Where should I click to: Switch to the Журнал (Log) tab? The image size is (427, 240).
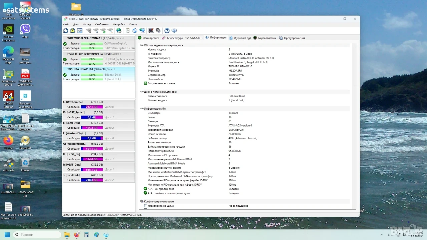point(240,38)
